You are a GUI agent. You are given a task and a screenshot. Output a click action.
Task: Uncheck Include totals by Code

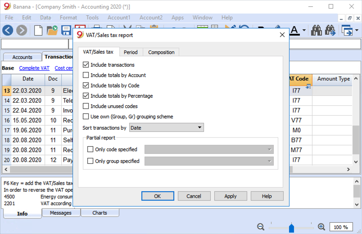pos(86,85)
